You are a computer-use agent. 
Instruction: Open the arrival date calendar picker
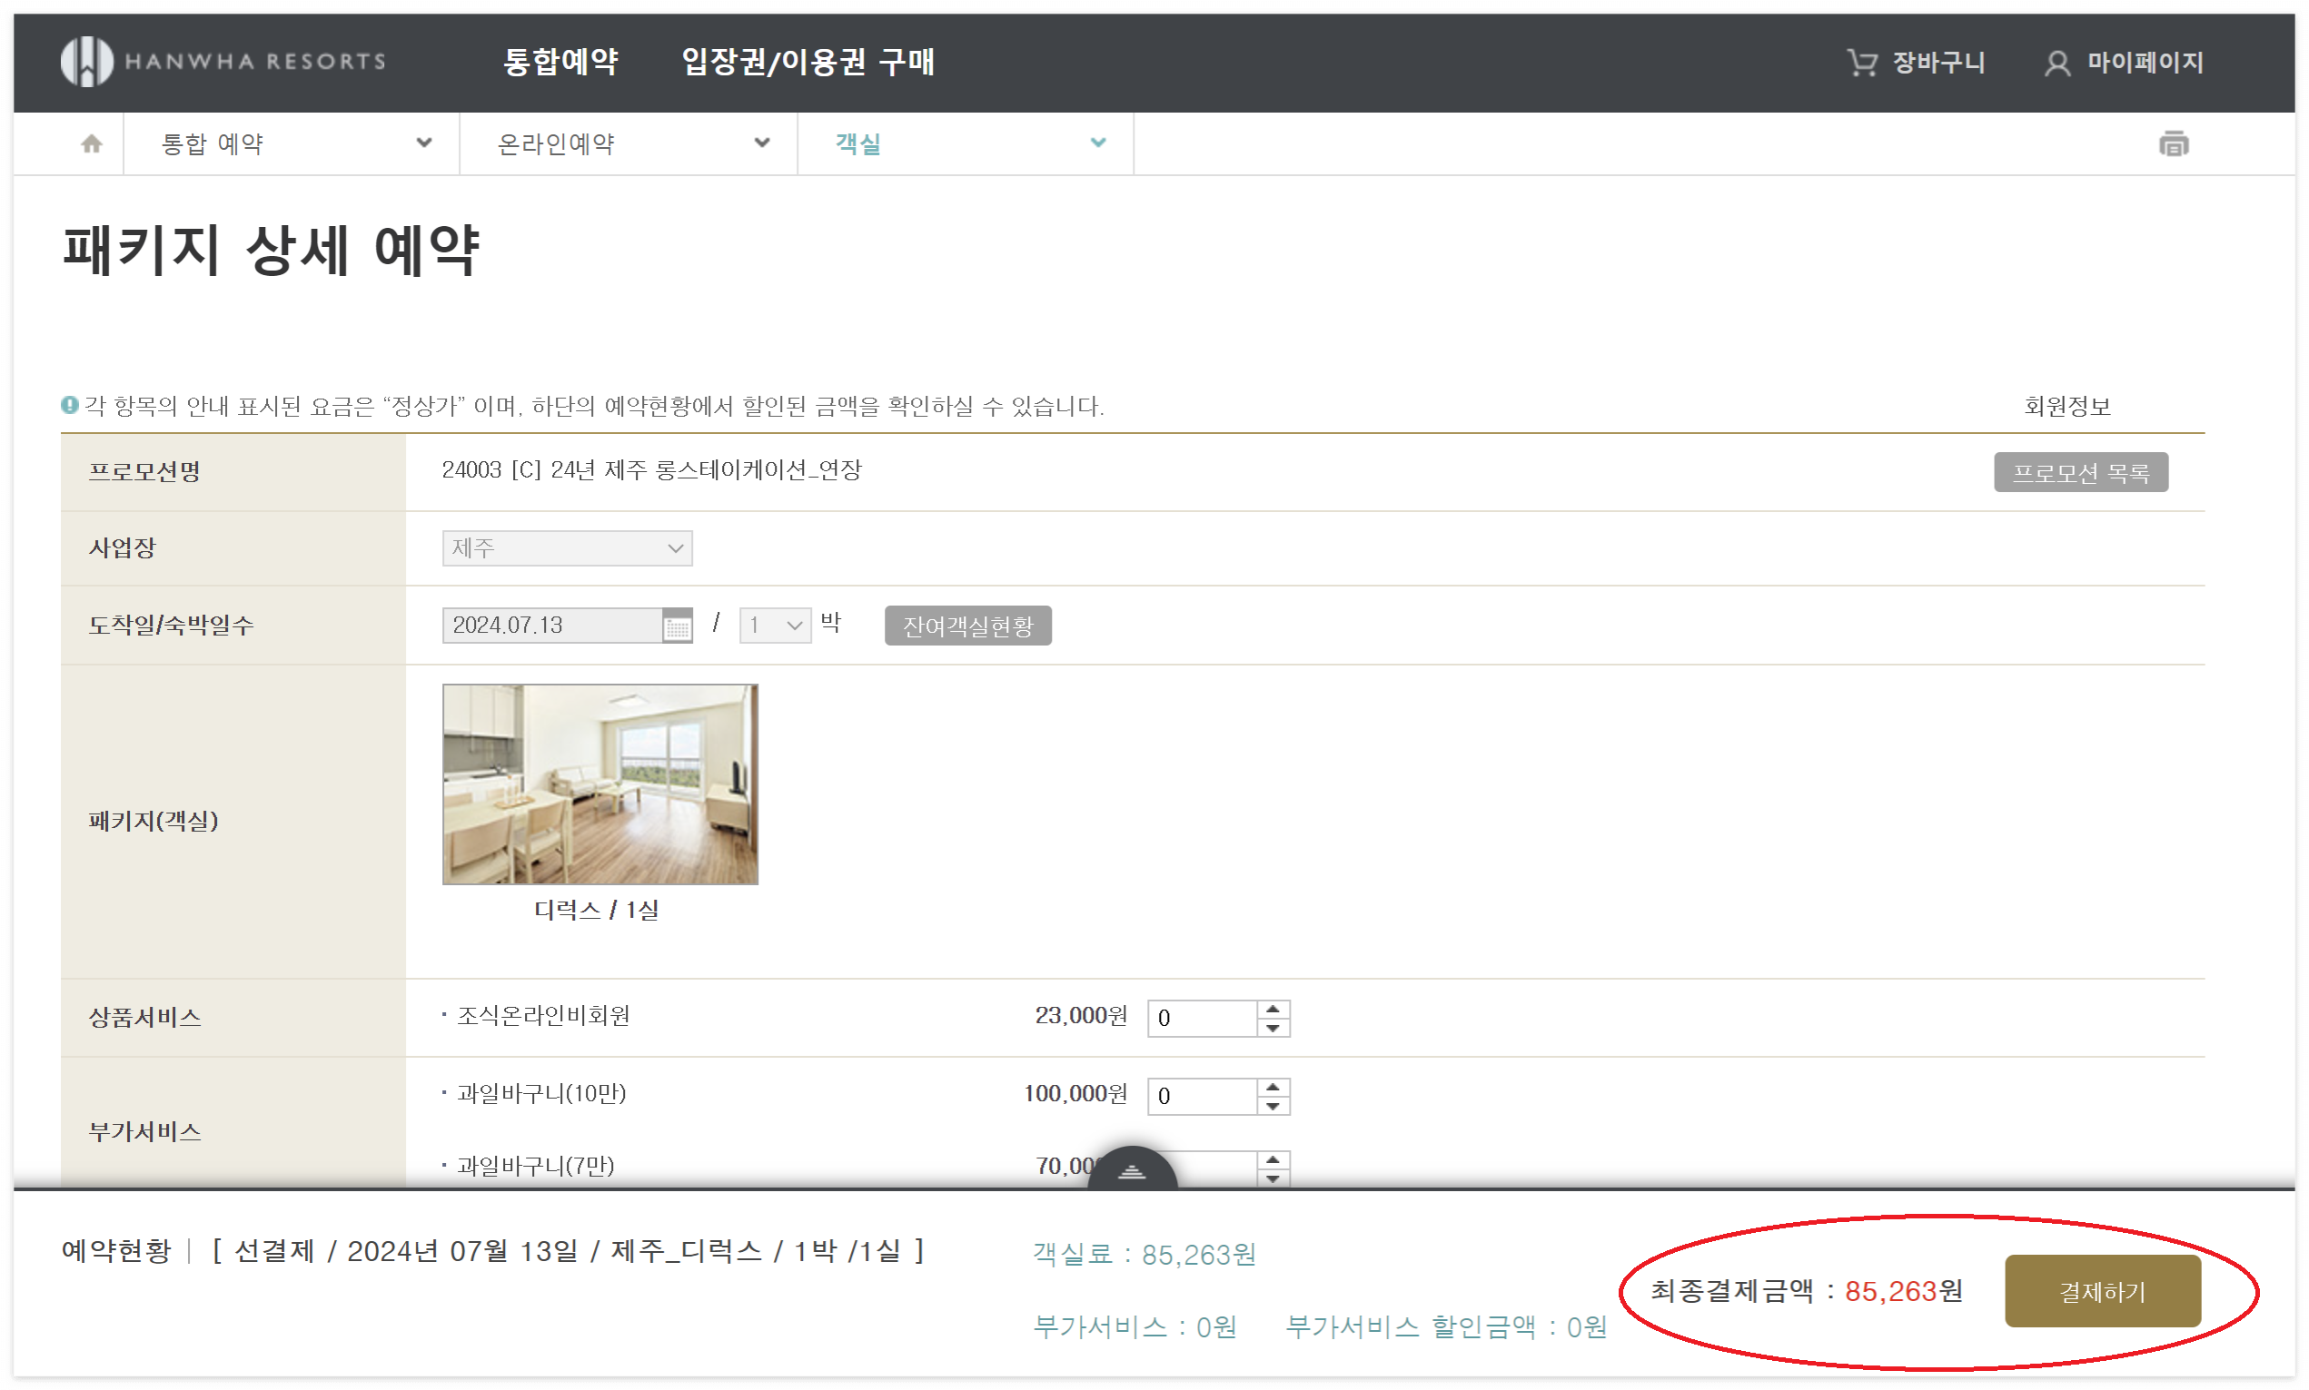click(677, 626)
